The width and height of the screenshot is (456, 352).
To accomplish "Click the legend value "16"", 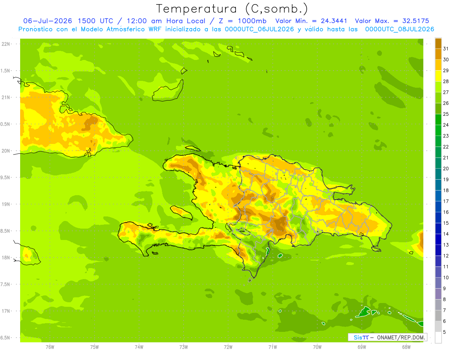I will tap(446, 212).
